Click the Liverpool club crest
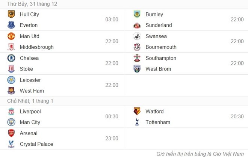The image size is (248, 157). [11, 112]
